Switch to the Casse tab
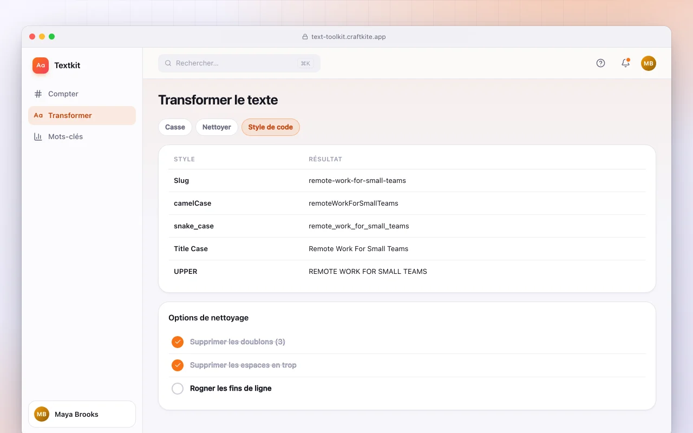 [175, 127]
